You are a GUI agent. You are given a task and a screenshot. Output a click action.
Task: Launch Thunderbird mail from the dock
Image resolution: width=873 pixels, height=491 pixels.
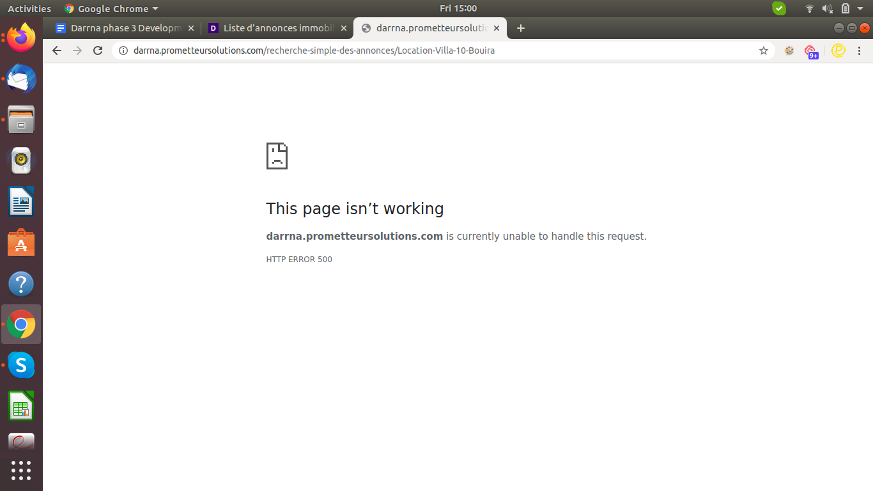[21, 79]
